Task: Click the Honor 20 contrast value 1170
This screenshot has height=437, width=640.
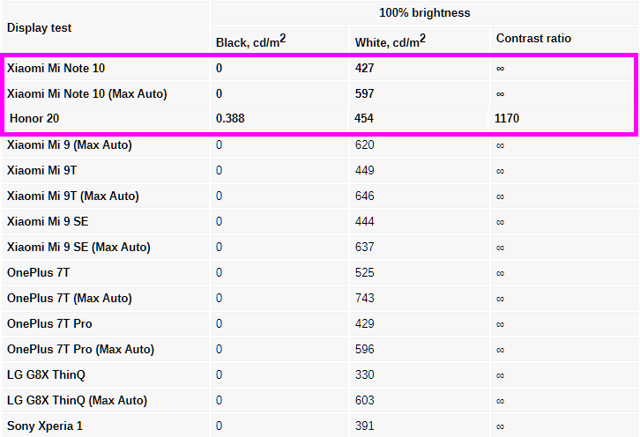Action: [x=507, y=117]
